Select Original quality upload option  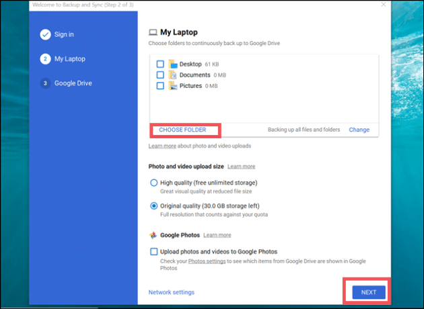[153, 206]
